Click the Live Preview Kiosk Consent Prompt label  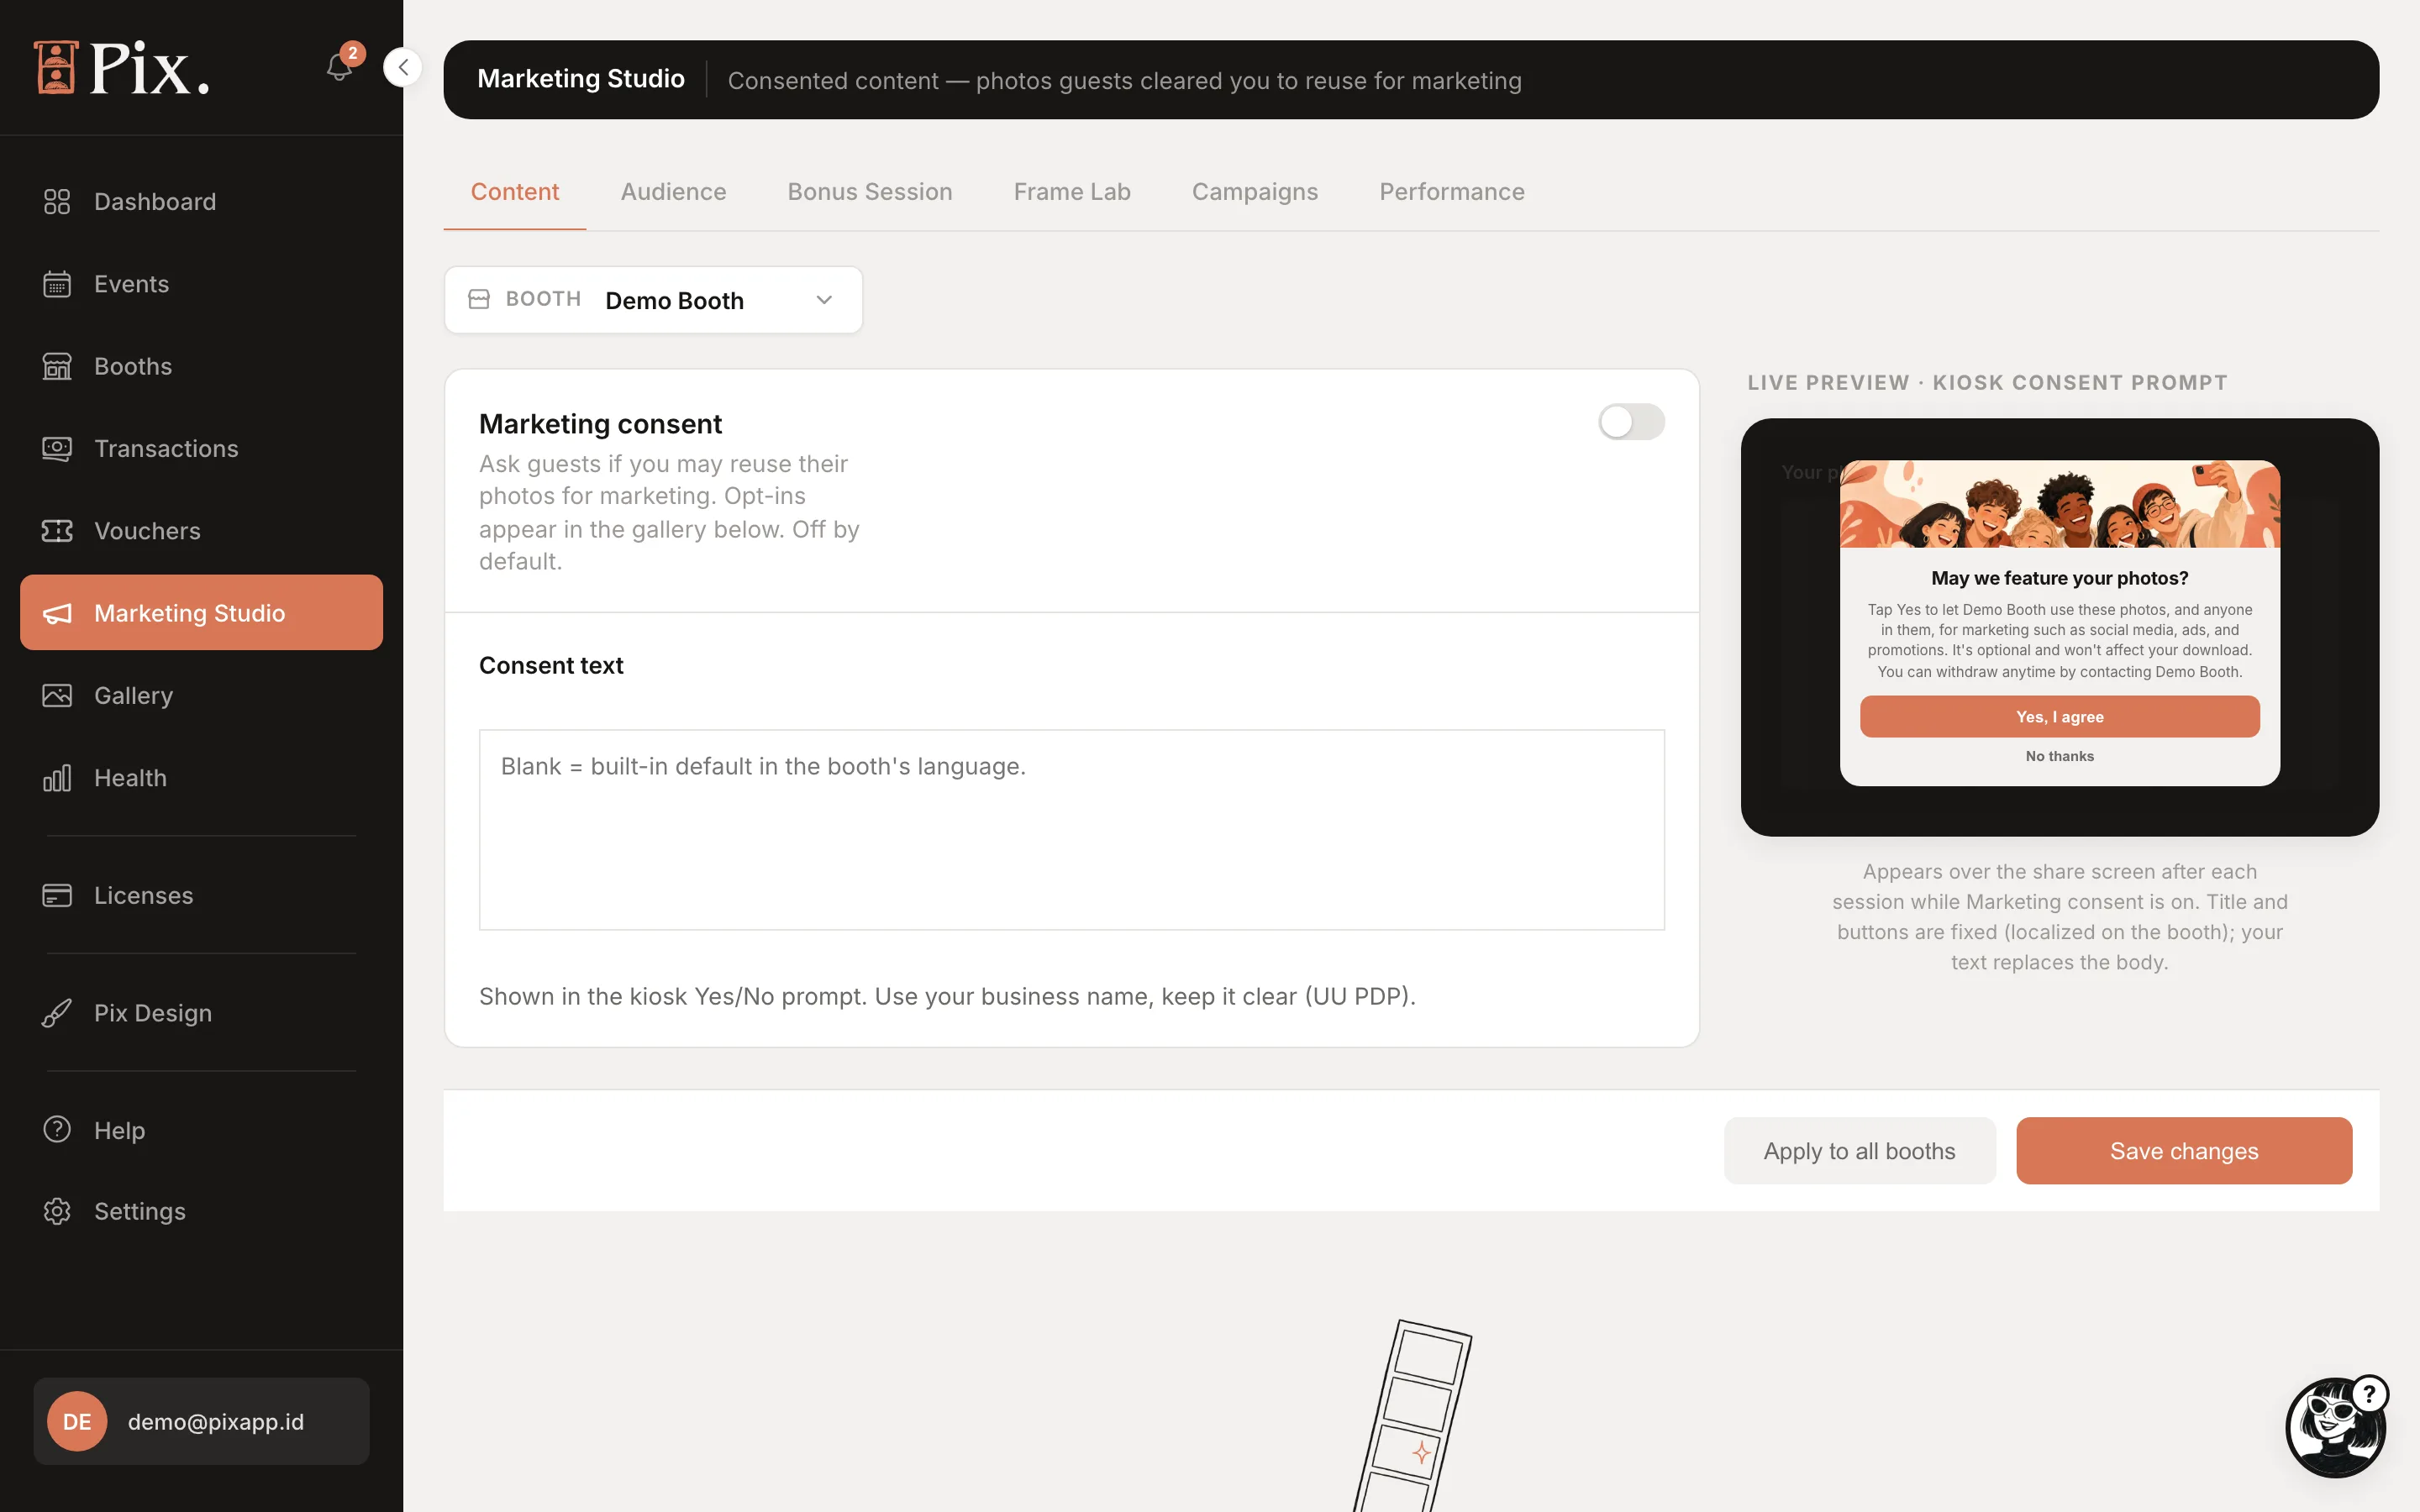1987,383
